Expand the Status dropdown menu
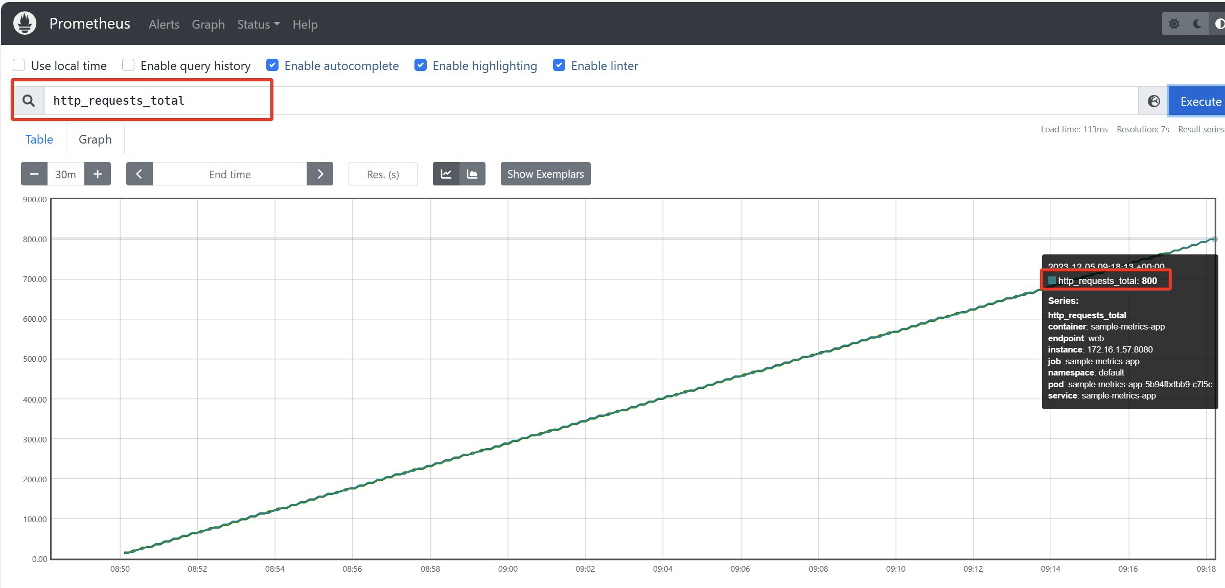 [x=258, y=24]
